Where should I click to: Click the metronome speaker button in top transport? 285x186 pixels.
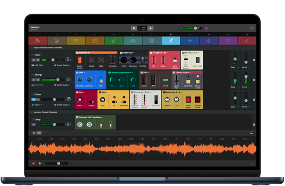(x=151, y=28)
